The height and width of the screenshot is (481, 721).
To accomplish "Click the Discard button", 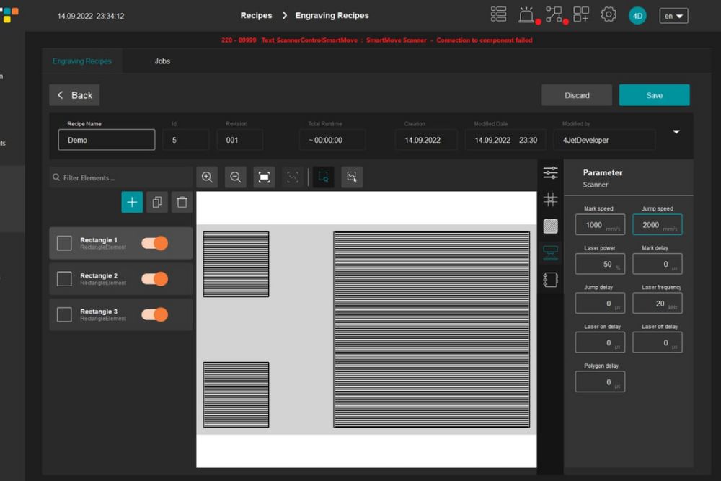I will 577,95.
